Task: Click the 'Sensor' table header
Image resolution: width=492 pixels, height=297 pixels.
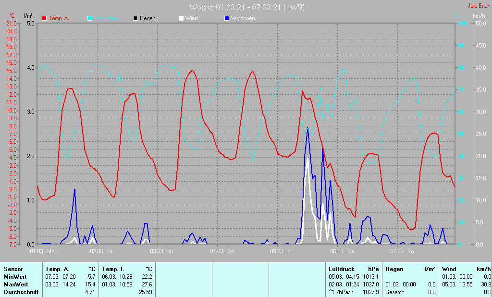Action: pos(13,269)
